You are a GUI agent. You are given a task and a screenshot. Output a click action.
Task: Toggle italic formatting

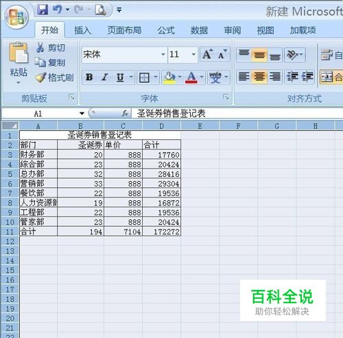pyautogui.click(x=105, y=77)
